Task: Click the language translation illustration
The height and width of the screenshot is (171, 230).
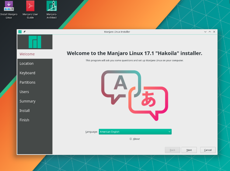Action: tap(134, 96)
